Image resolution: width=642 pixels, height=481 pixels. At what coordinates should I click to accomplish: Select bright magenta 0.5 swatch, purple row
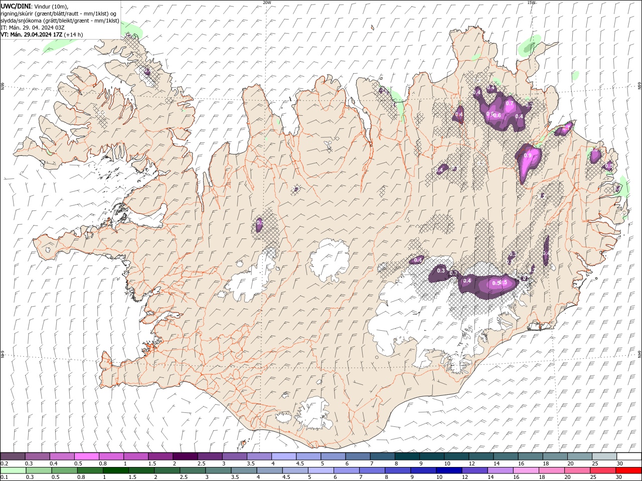click(x=86, y=456)
